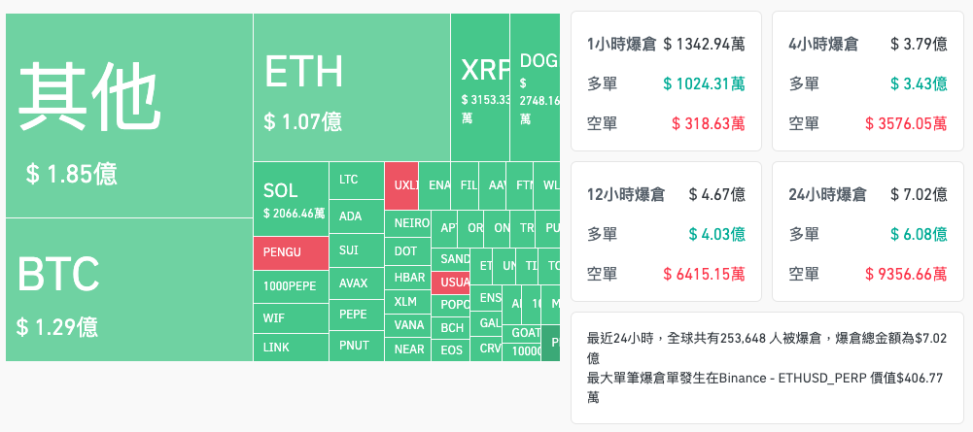The image size is (973, 432).
Task: Click the 1小時爆倉 summary card title
Action: point(620,44)
